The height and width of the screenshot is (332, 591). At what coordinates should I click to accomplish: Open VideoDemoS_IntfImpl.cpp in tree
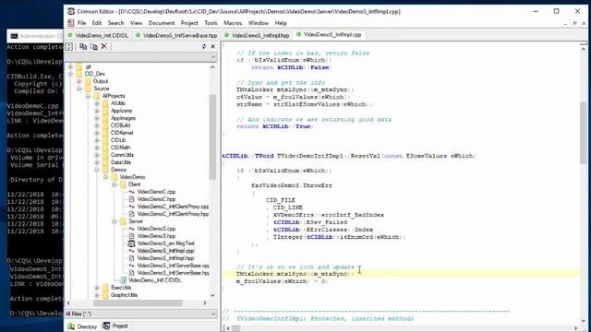click(165, 251)
